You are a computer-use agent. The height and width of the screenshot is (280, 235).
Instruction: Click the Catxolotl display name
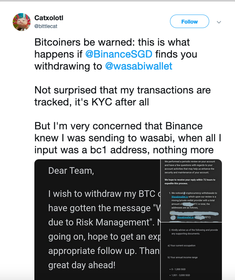click(49, 18)
